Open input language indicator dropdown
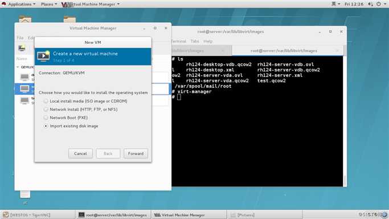 click(335, 4)
